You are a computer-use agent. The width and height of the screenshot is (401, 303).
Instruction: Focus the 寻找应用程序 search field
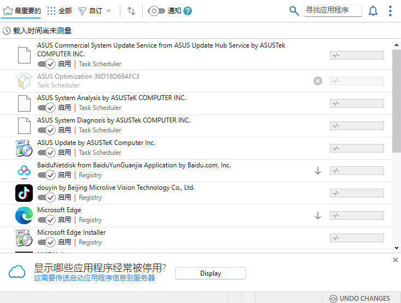(333, 10)
